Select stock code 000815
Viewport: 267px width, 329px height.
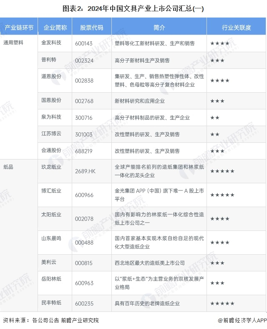83,263
